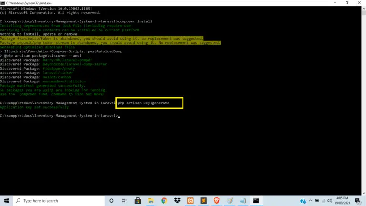The image size is (366, 206).
Task: Click the highlighted php artisan key:generate command
Action: 149,103
